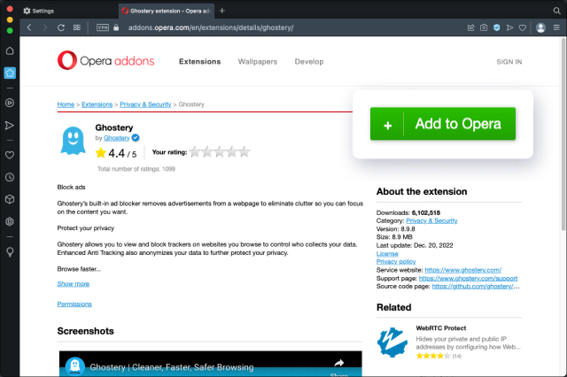The width and height of the screenshot is (567, 377).
Task: Reload the page with the refresh icon
Action: pos(61,27)
